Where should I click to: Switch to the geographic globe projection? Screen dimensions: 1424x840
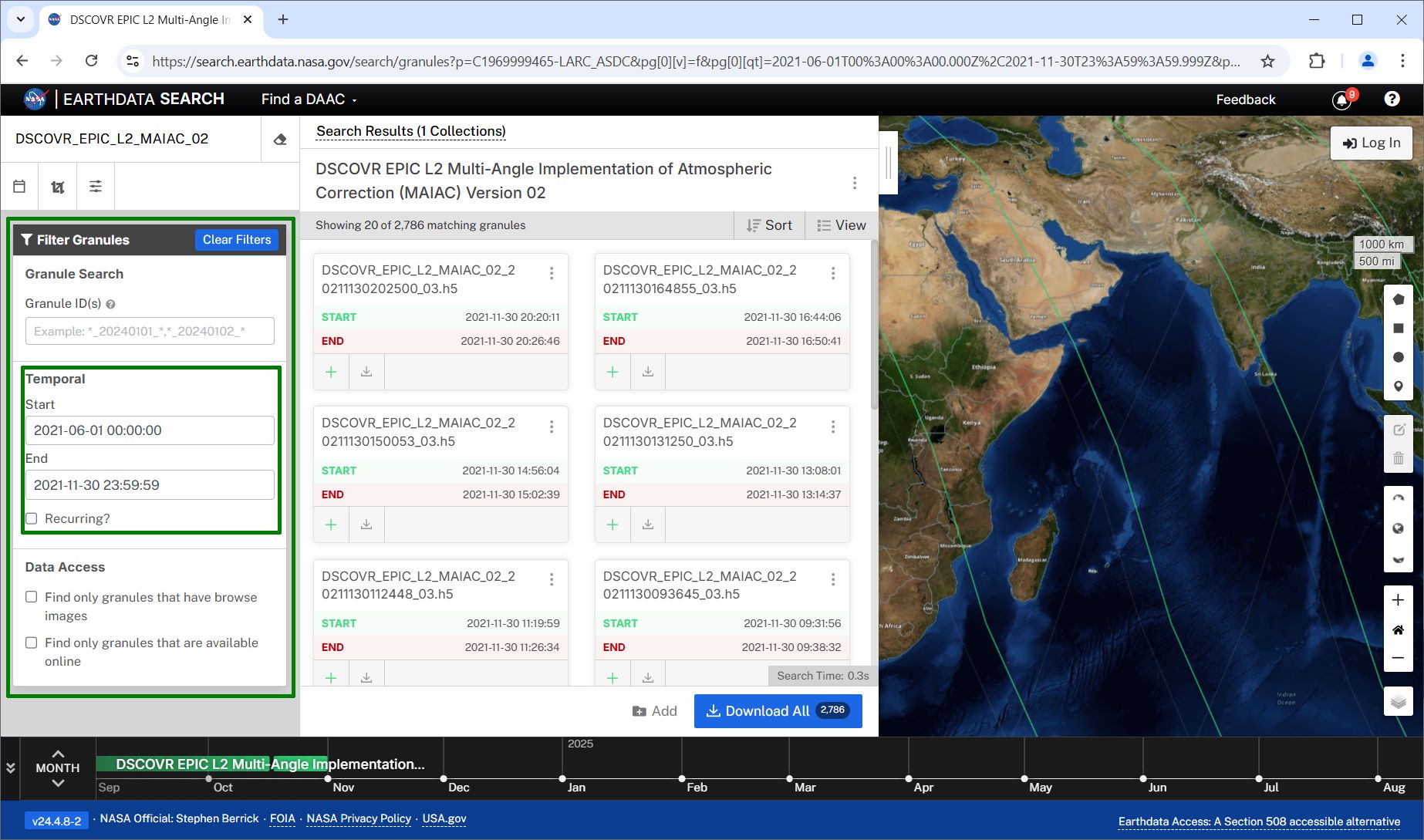1399,528
